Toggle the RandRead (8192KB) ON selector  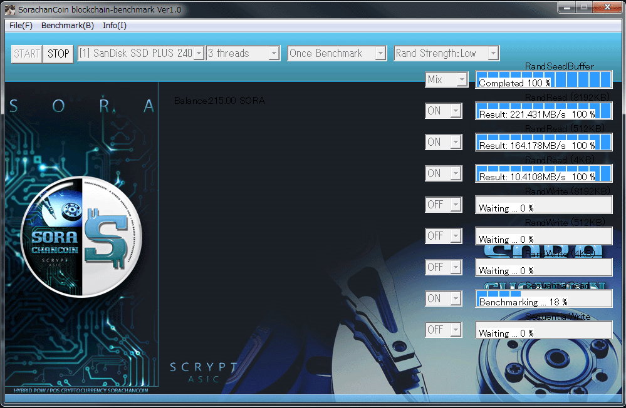pyautogui.click(x=444, y=111)
